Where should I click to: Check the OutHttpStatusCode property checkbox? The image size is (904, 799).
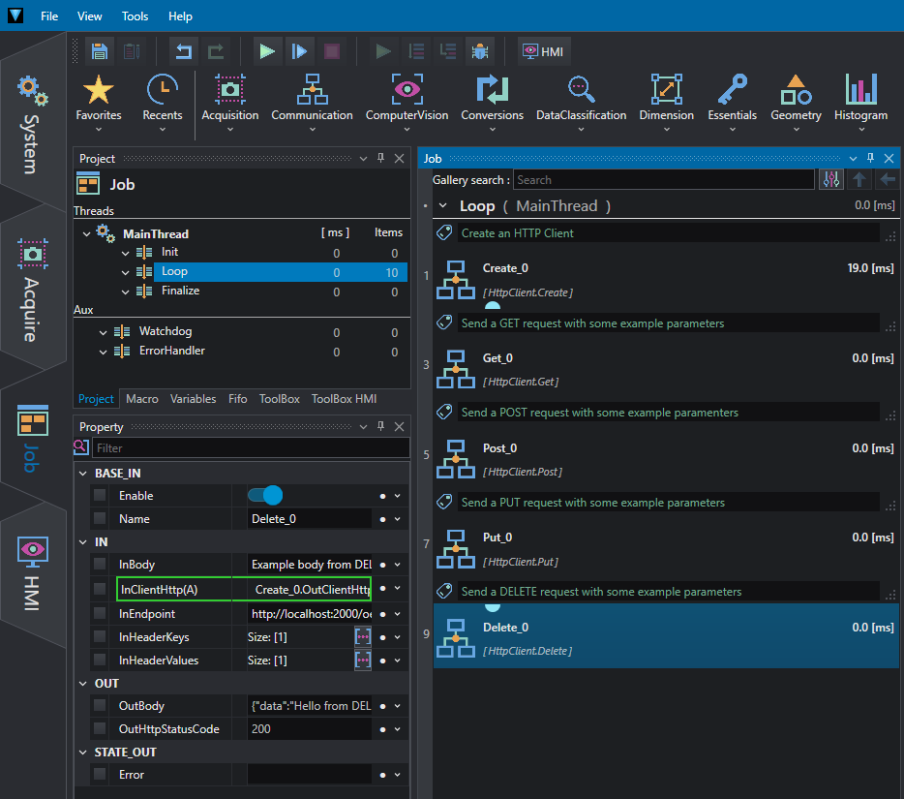(100, 728)
